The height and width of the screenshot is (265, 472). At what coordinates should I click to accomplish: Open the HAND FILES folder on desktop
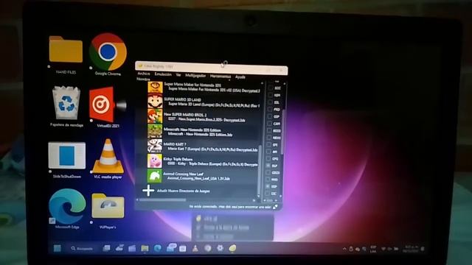pyautogui.click(x=66, y=49)
